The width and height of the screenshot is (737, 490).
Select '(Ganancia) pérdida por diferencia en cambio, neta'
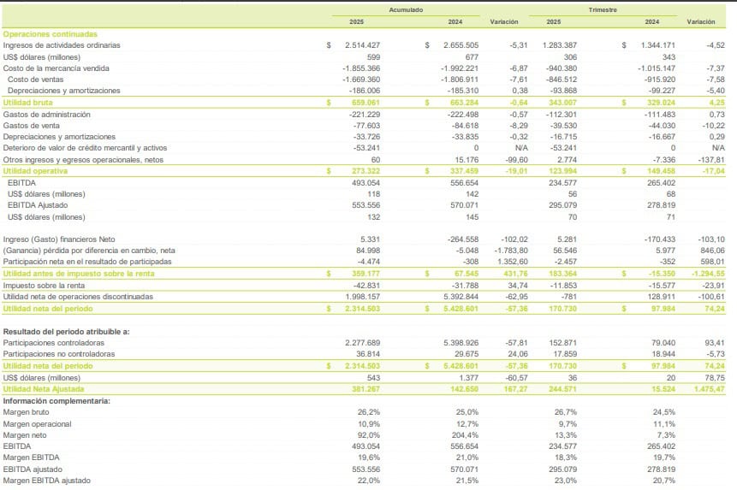click(x=89, y=251)
